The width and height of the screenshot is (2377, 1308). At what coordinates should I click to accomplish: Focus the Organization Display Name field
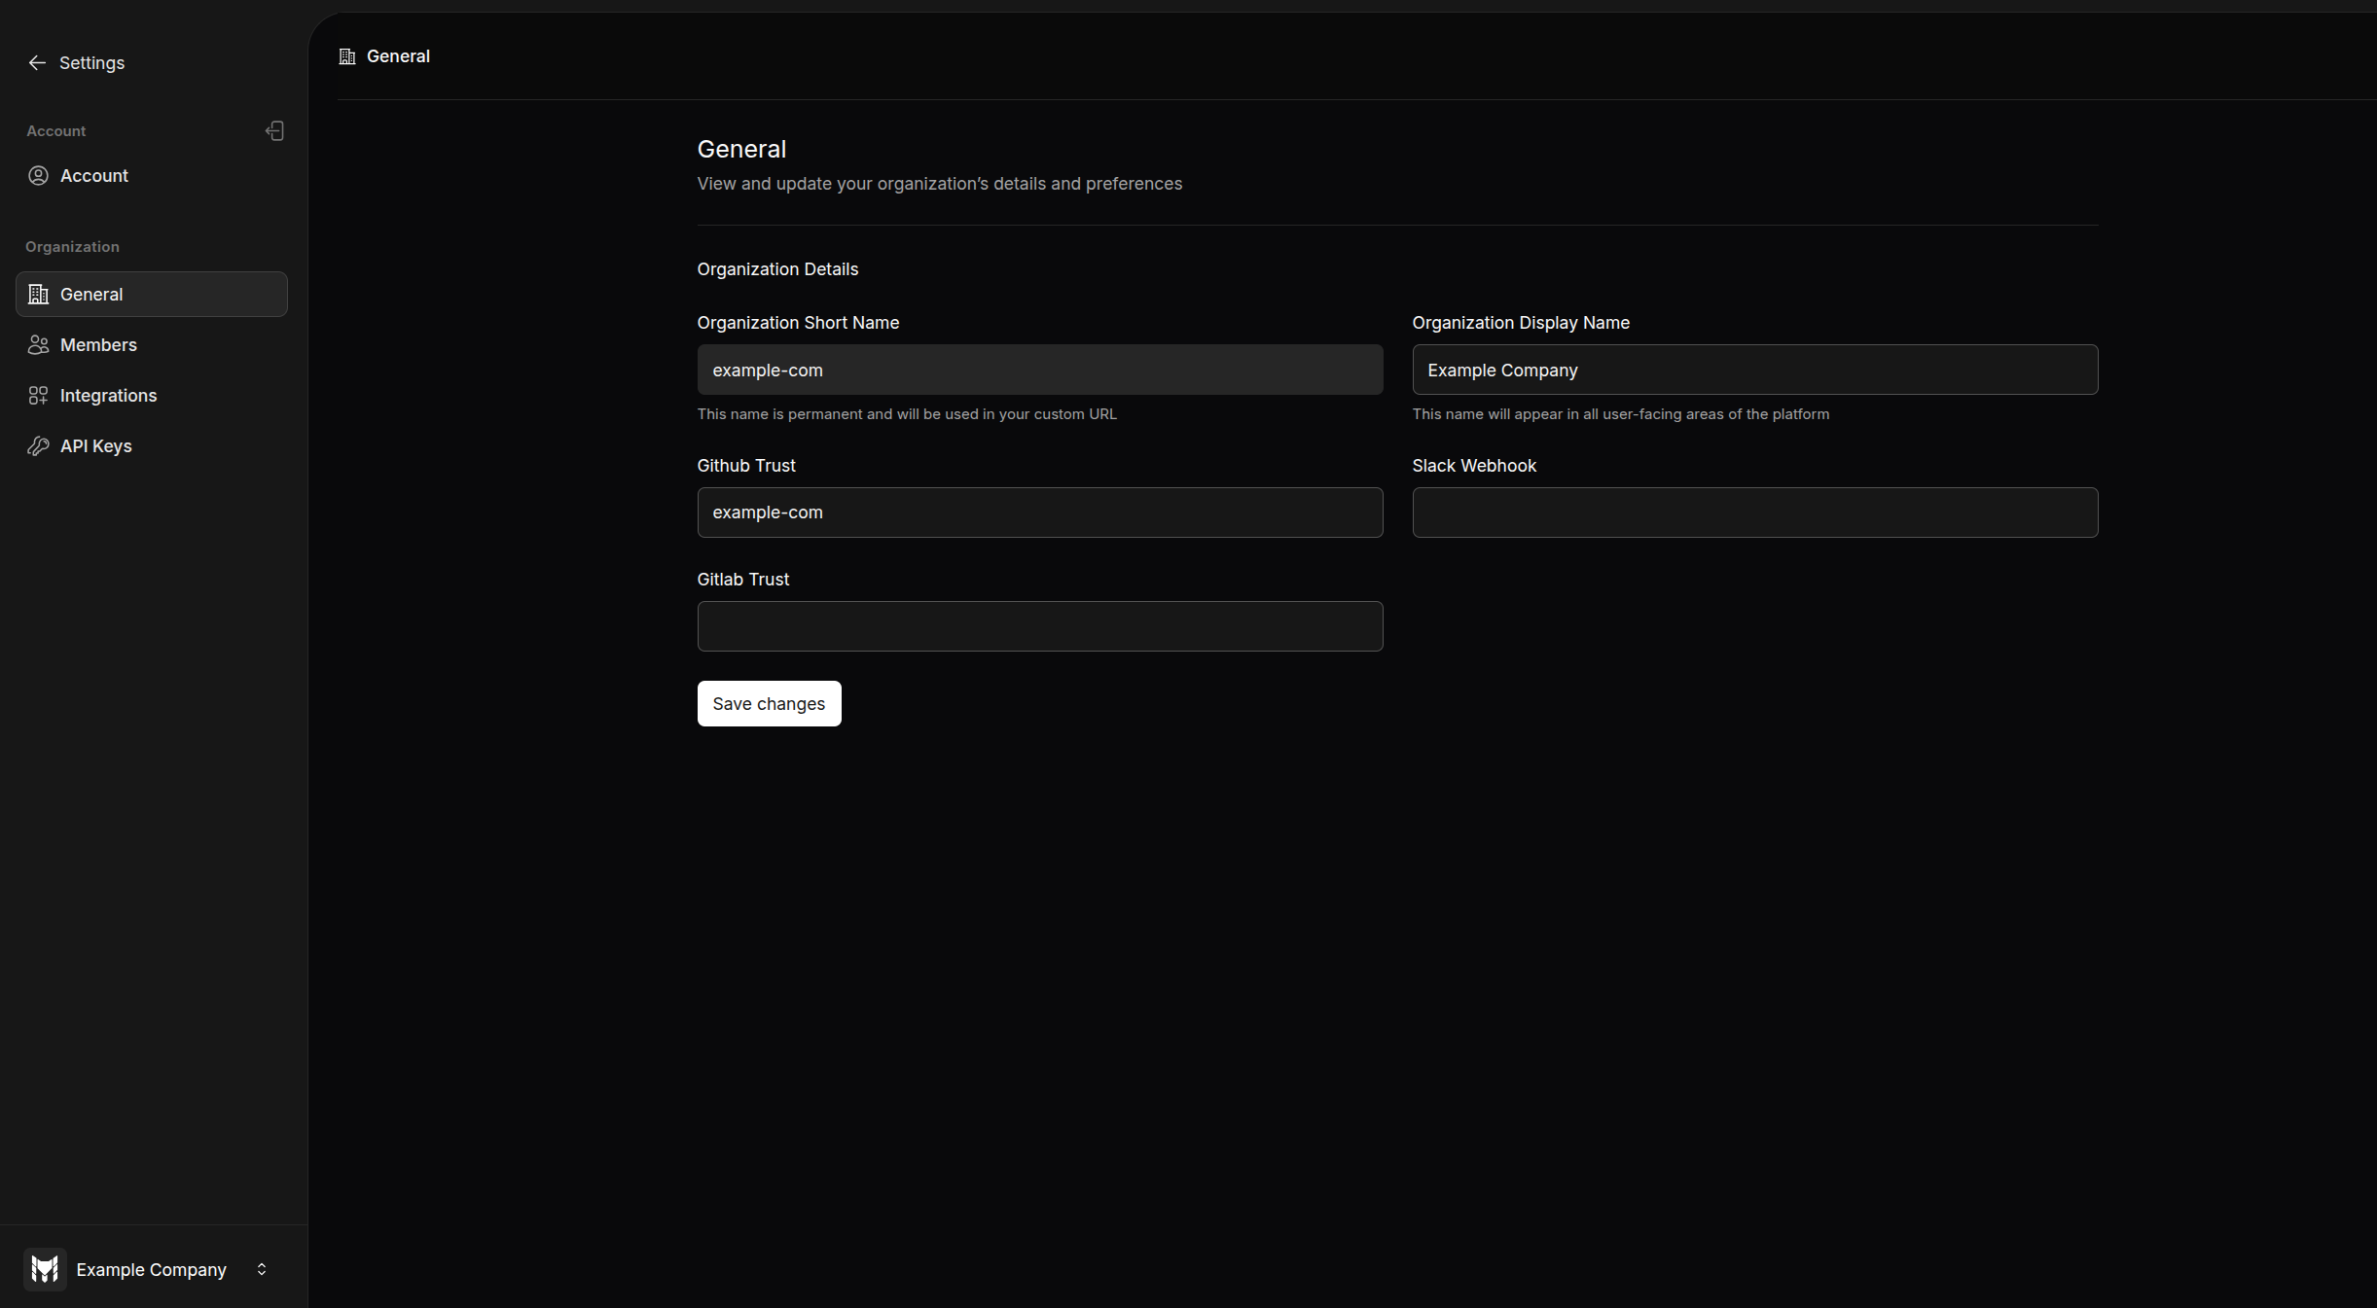coord(1753,370)
